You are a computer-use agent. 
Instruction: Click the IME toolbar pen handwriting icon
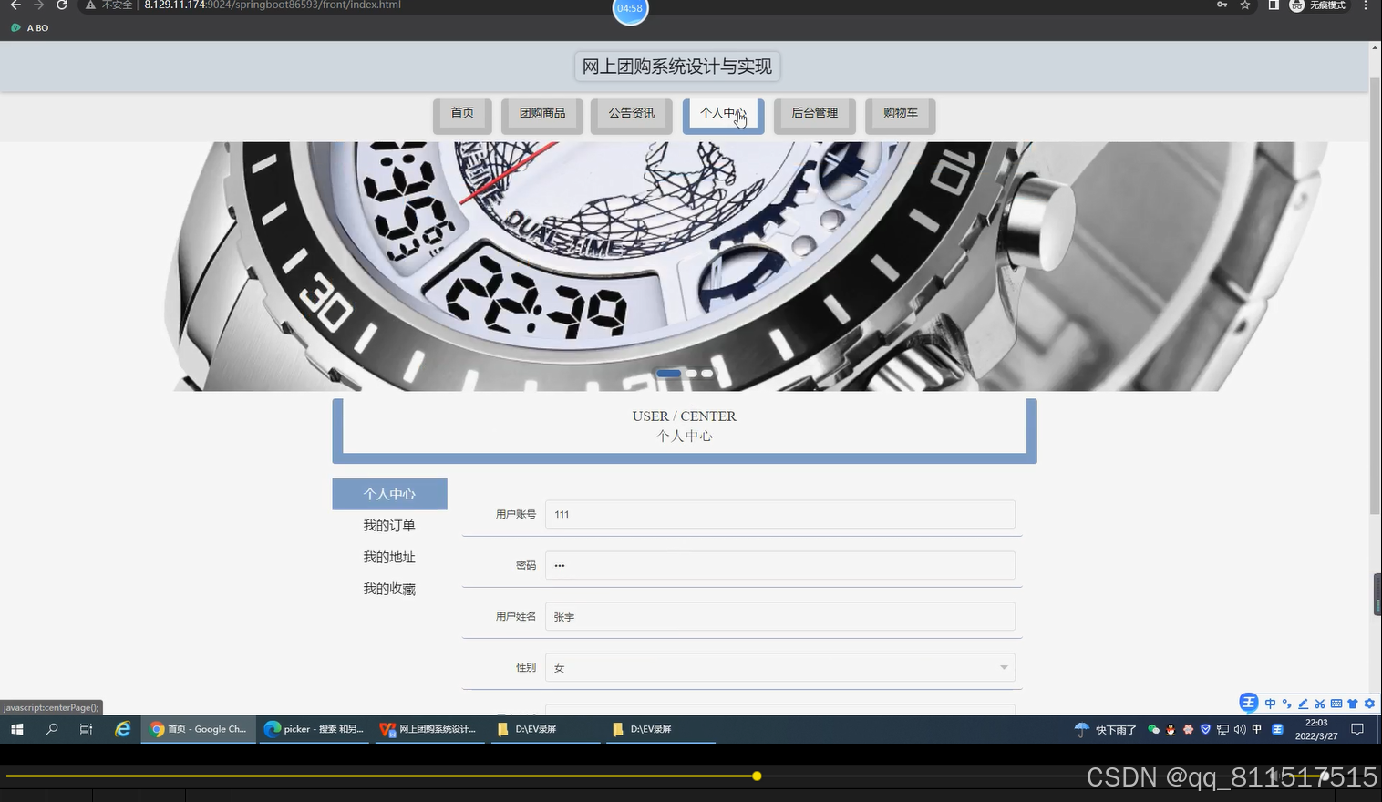[x=1304, y=704]
